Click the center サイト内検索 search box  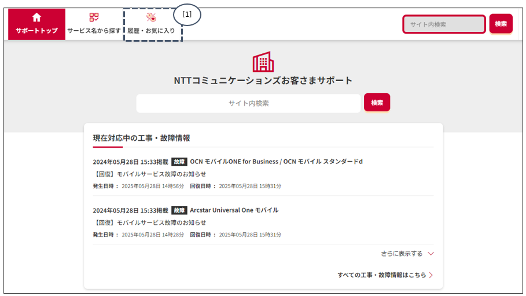point(248,103)
